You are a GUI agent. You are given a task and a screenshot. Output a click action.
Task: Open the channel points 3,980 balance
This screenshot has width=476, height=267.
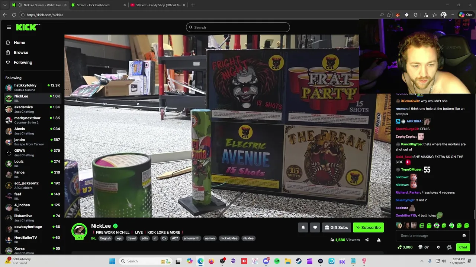point(405,247)
